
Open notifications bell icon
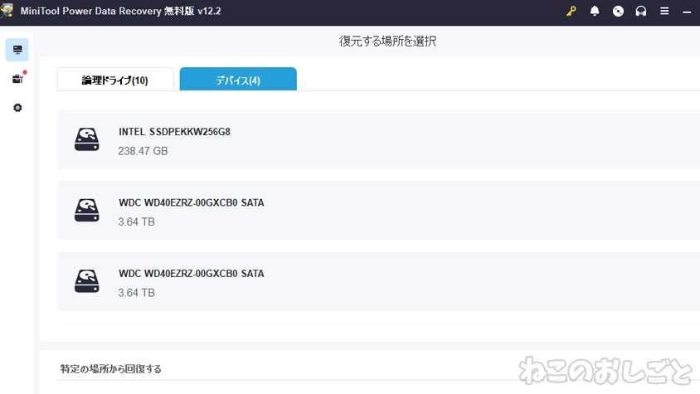[x=595, y=11]
